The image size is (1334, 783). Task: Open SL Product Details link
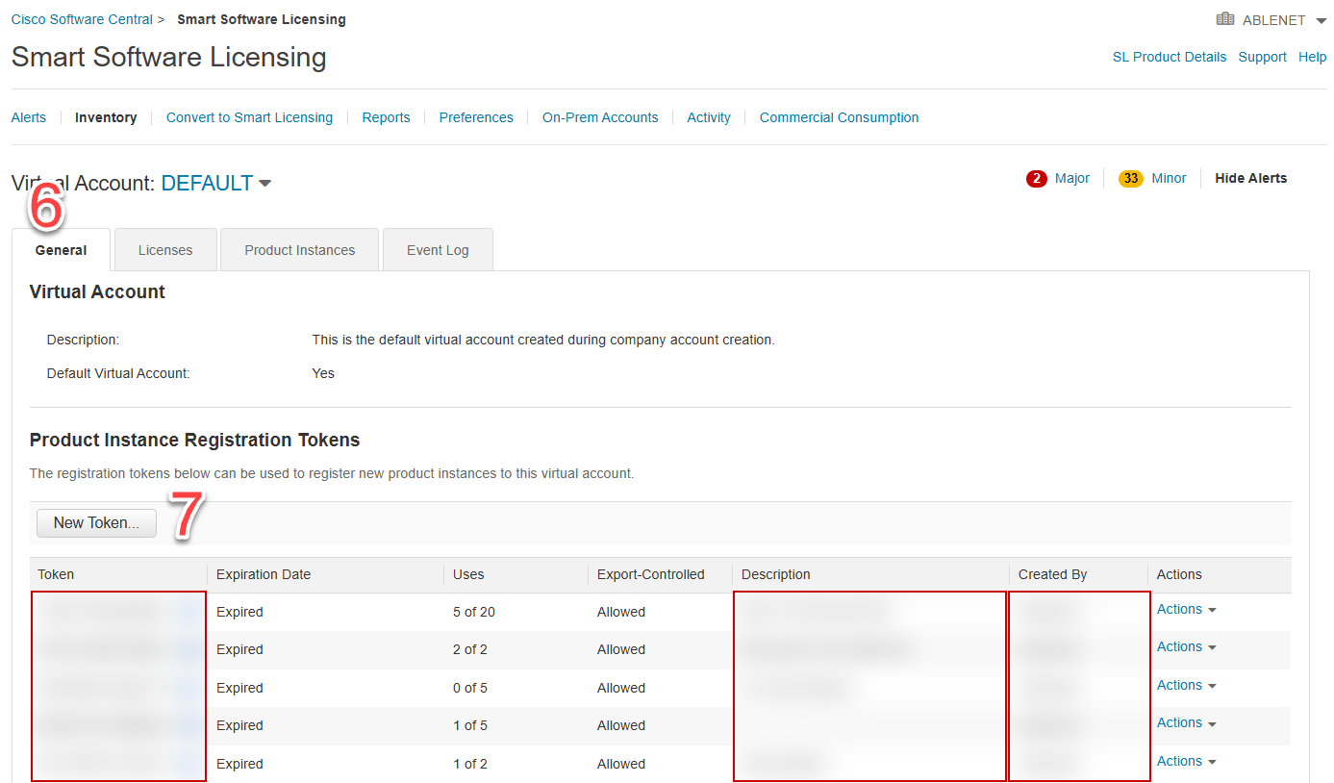(x=1170, y=57)
